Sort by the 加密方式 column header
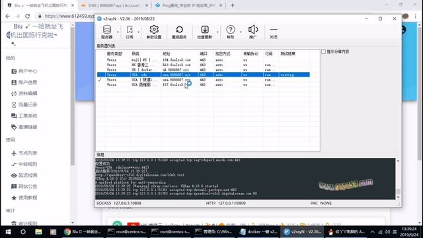The image size is (423, 238). pos(223,54)
